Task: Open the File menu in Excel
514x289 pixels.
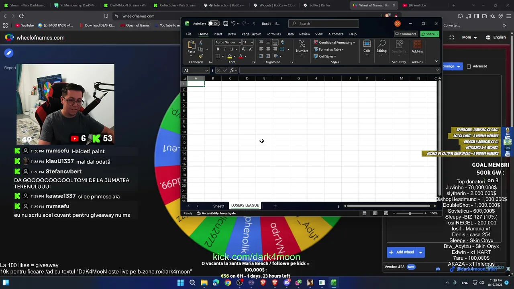Action: (189, 34)
